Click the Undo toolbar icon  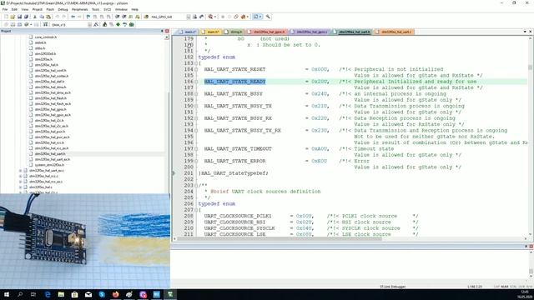tap(58, 17)
